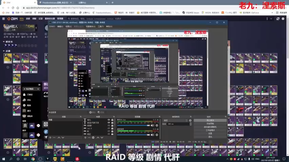Screen dimensions: 289x162
Task: Open the OBS transition type dropdown
Action: [175, 121]
